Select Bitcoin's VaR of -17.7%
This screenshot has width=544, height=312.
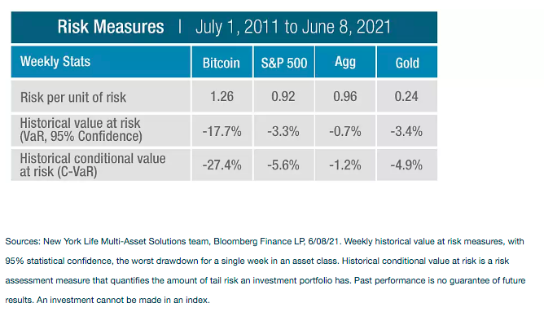[x=222, y=131]
